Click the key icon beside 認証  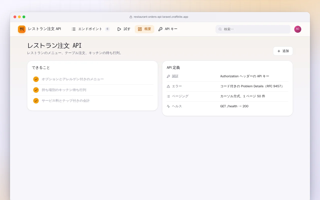pyautogui.click(x=168, y=76)
